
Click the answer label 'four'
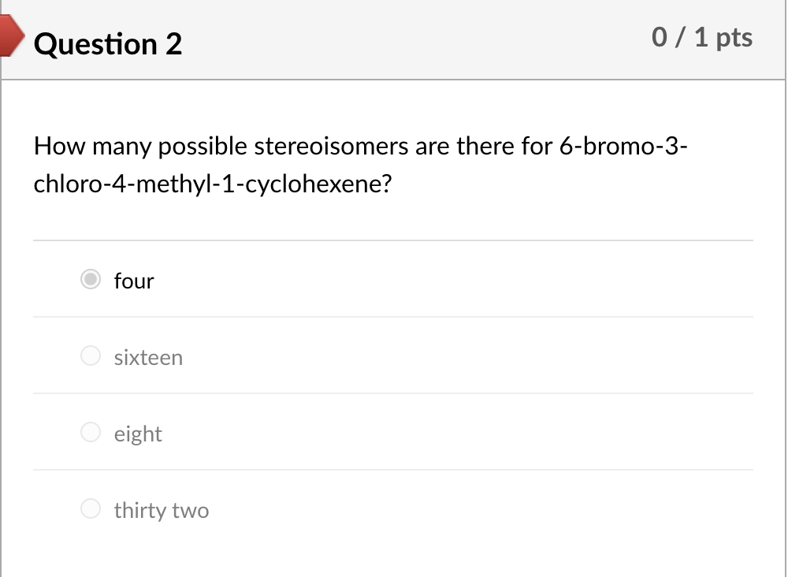tap(133, 281)
